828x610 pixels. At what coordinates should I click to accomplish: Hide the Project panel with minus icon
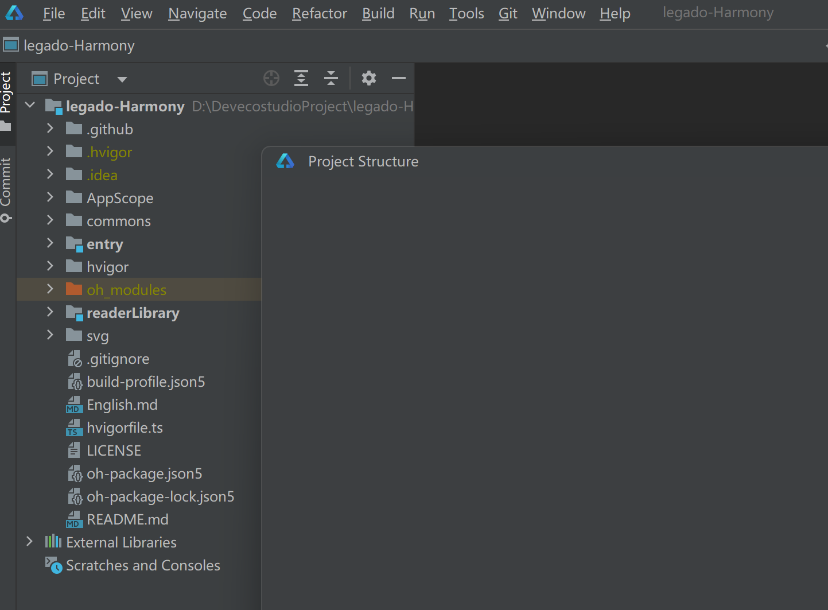coord(399,78)
